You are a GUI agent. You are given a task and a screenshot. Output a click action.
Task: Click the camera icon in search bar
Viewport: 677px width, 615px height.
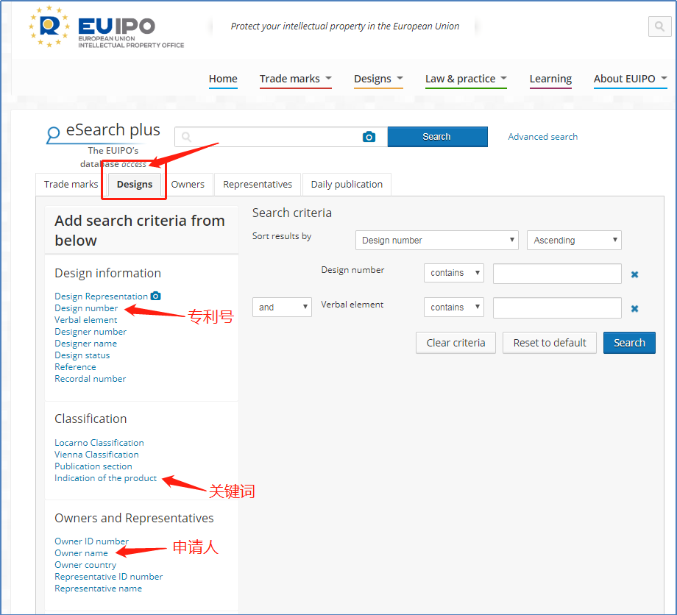click(x=369, y=137)
